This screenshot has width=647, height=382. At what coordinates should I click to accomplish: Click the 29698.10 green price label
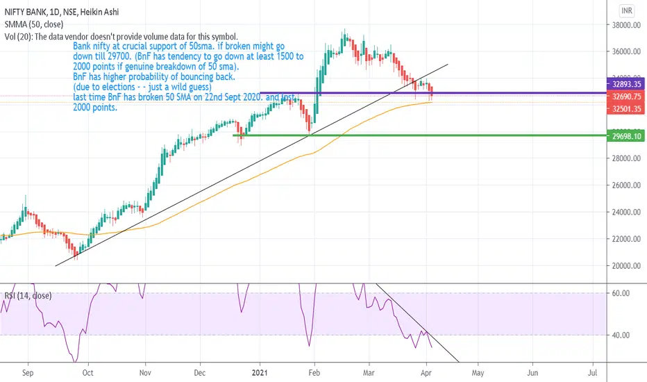click(626, 136)
